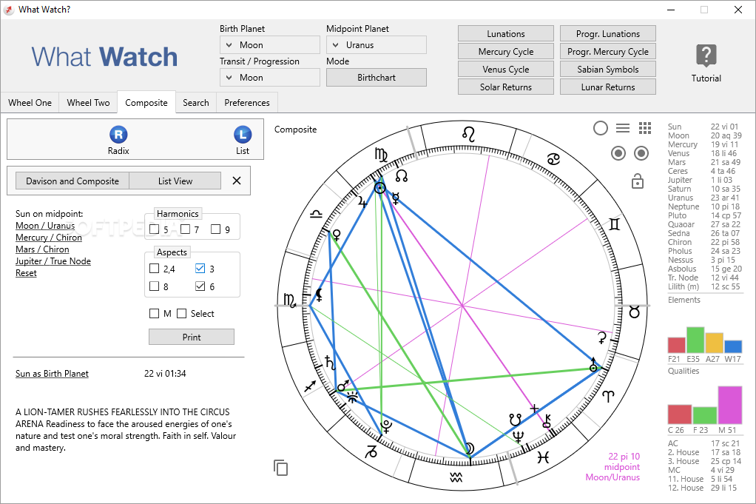The width and height of the screenshot is (756, 504).
Task: Open the Search tab
Action: point(196,103)
